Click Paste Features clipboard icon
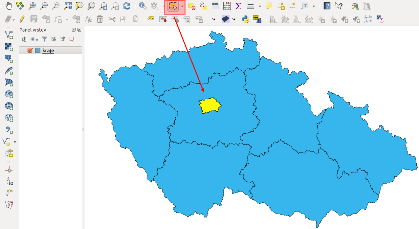 (x=135, y=19)
